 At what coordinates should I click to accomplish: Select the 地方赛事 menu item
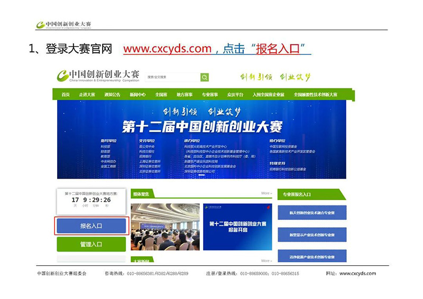(185, 95)
